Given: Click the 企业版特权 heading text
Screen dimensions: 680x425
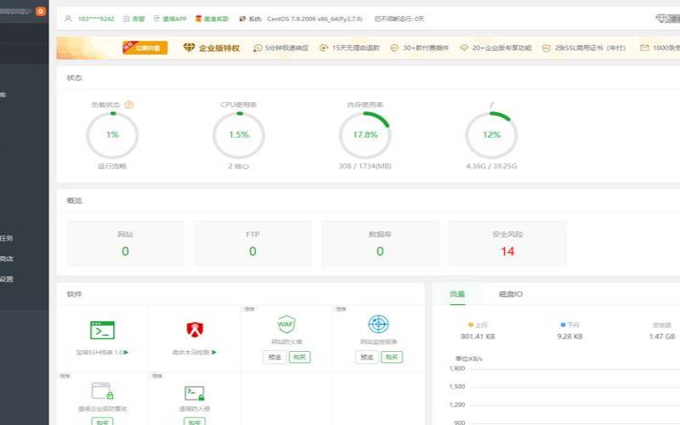Looking at the screenshot, I should tap(219, 48).
